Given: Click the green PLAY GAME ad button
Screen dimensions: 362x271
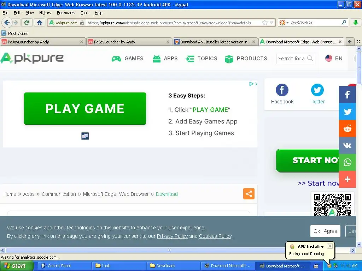Looking at the screenshot, I should [85, 109].
